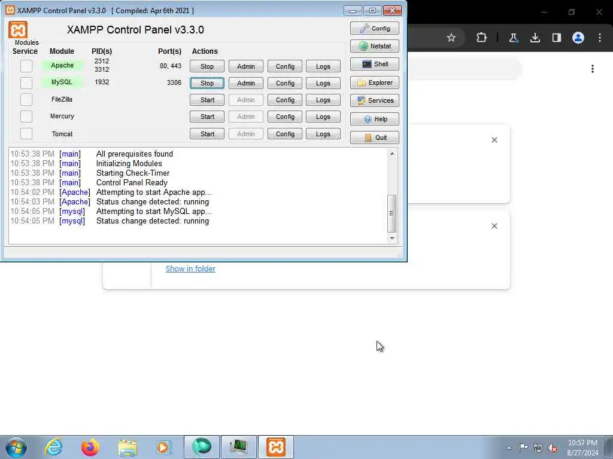613x459 pixels.
Task: Switch to green globe taskbar app
Action: point(201,447)
